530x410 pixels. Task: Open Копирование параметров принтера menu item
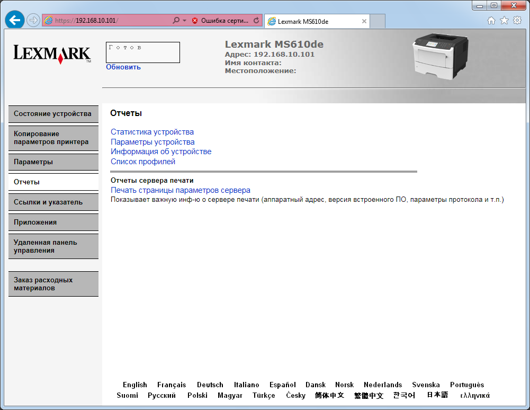[x=53, y=138]
